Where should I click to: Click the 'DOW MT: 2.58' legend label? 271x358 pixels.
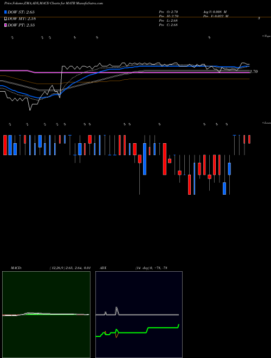22,19
